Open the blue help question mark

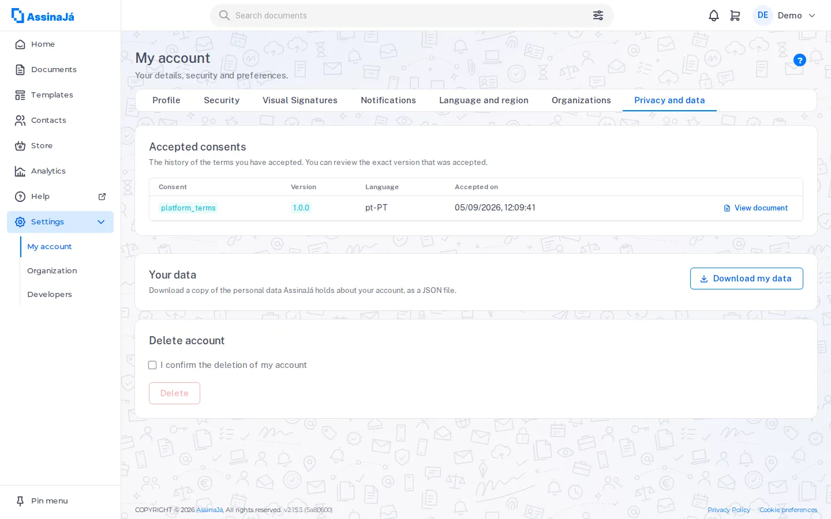[800, 60]
